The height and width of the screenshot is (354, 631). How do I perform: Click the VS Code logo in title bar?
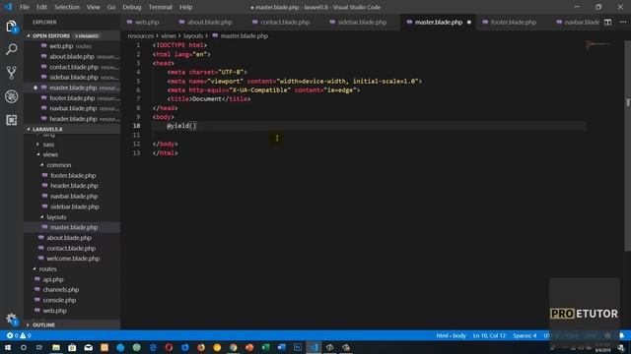8,7
